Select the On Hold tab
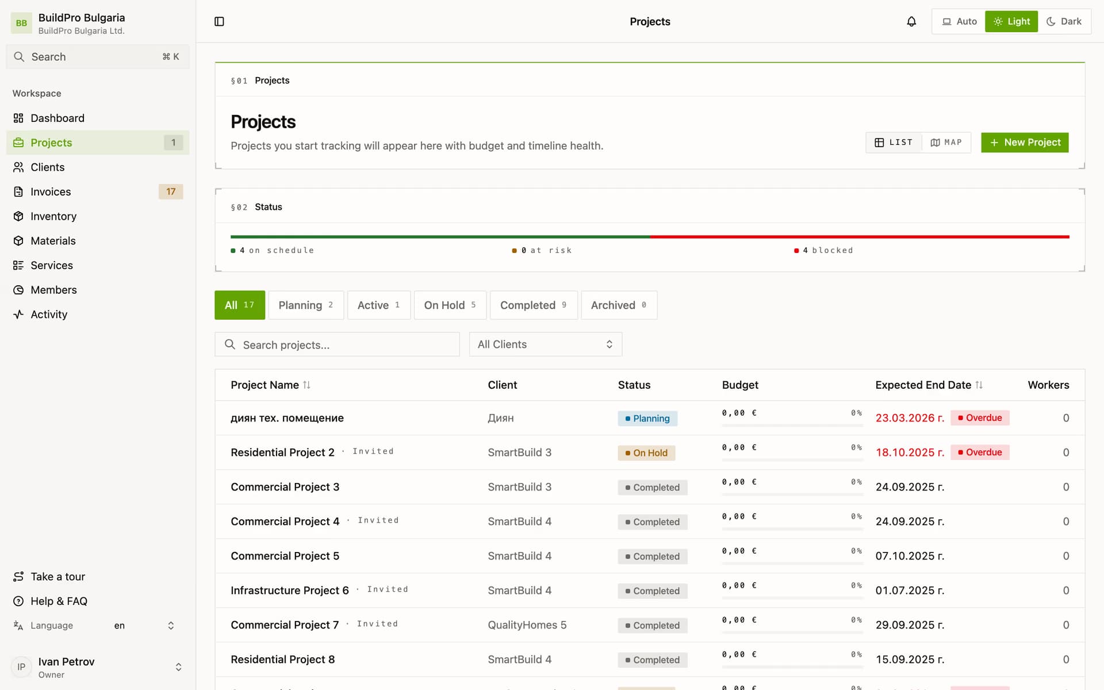The width and height of the screenshot is (1104, 690). point(450,305)
